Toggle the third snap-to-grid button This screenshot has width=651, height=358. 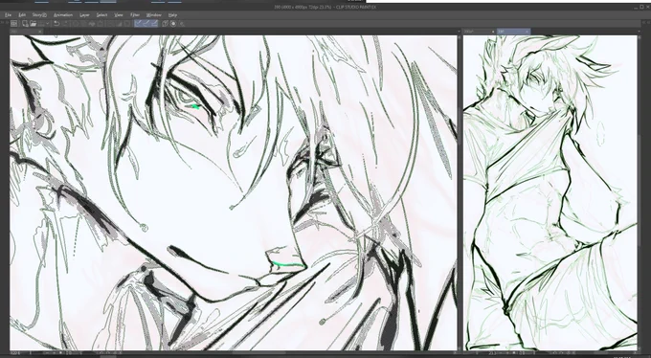click(154, 24)
